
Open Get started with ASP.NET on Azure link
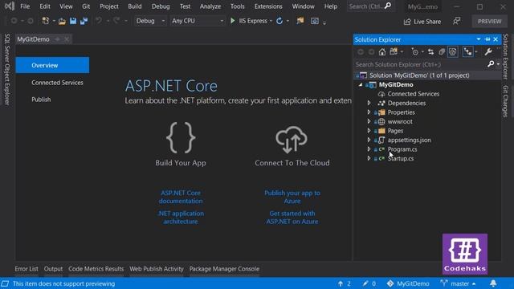tap(292, 218)
